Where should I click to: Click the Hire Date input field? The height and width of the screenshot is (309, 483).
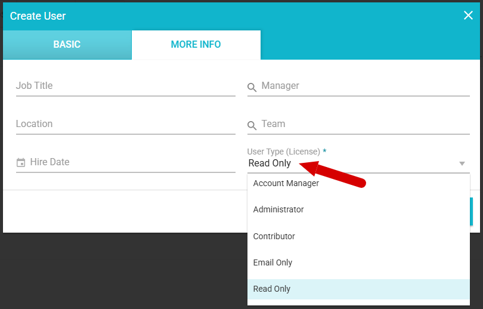(131, 162)
